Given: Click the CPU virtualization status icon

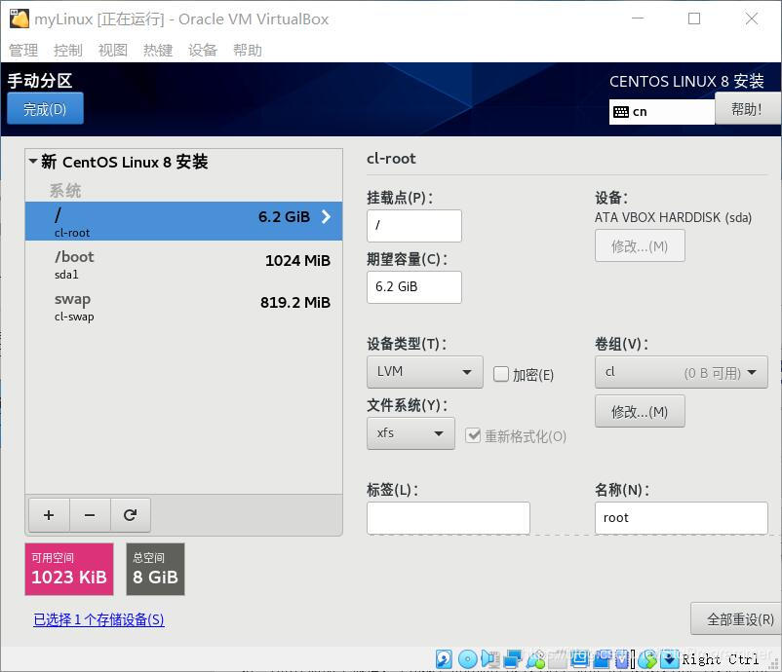Looking at the screenshot, I should (x=622, y=659).
